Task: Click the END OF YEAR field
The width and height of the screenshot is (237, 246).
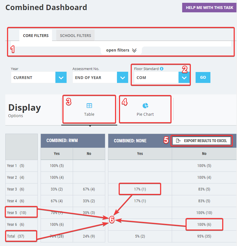Action: [95, 77]
